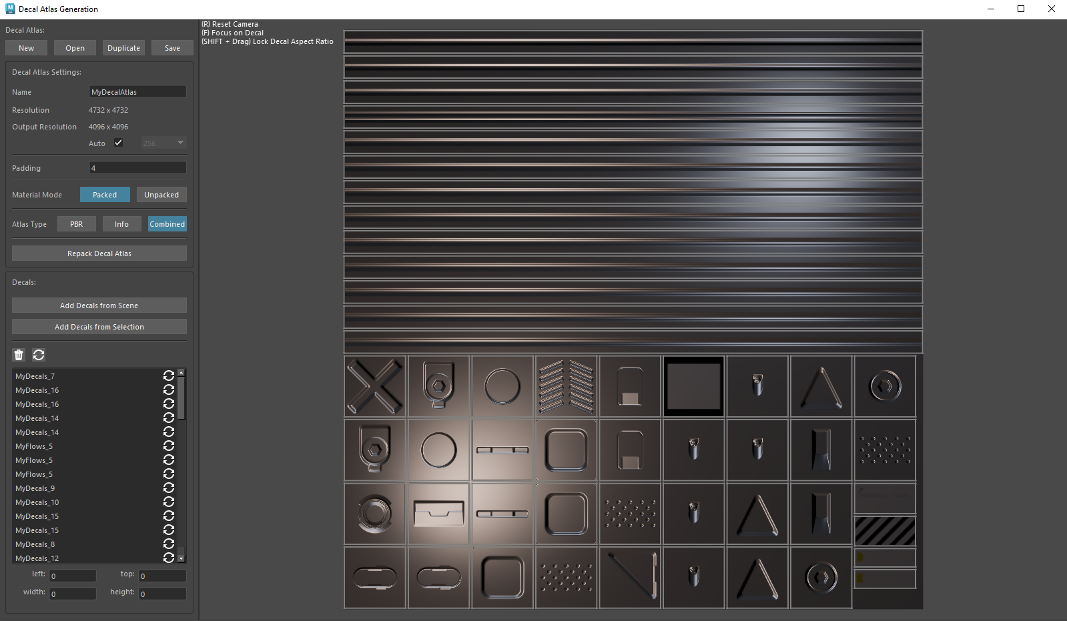
Task: Select MyFlows_5 in the decal list
Action: click(34, 446)
